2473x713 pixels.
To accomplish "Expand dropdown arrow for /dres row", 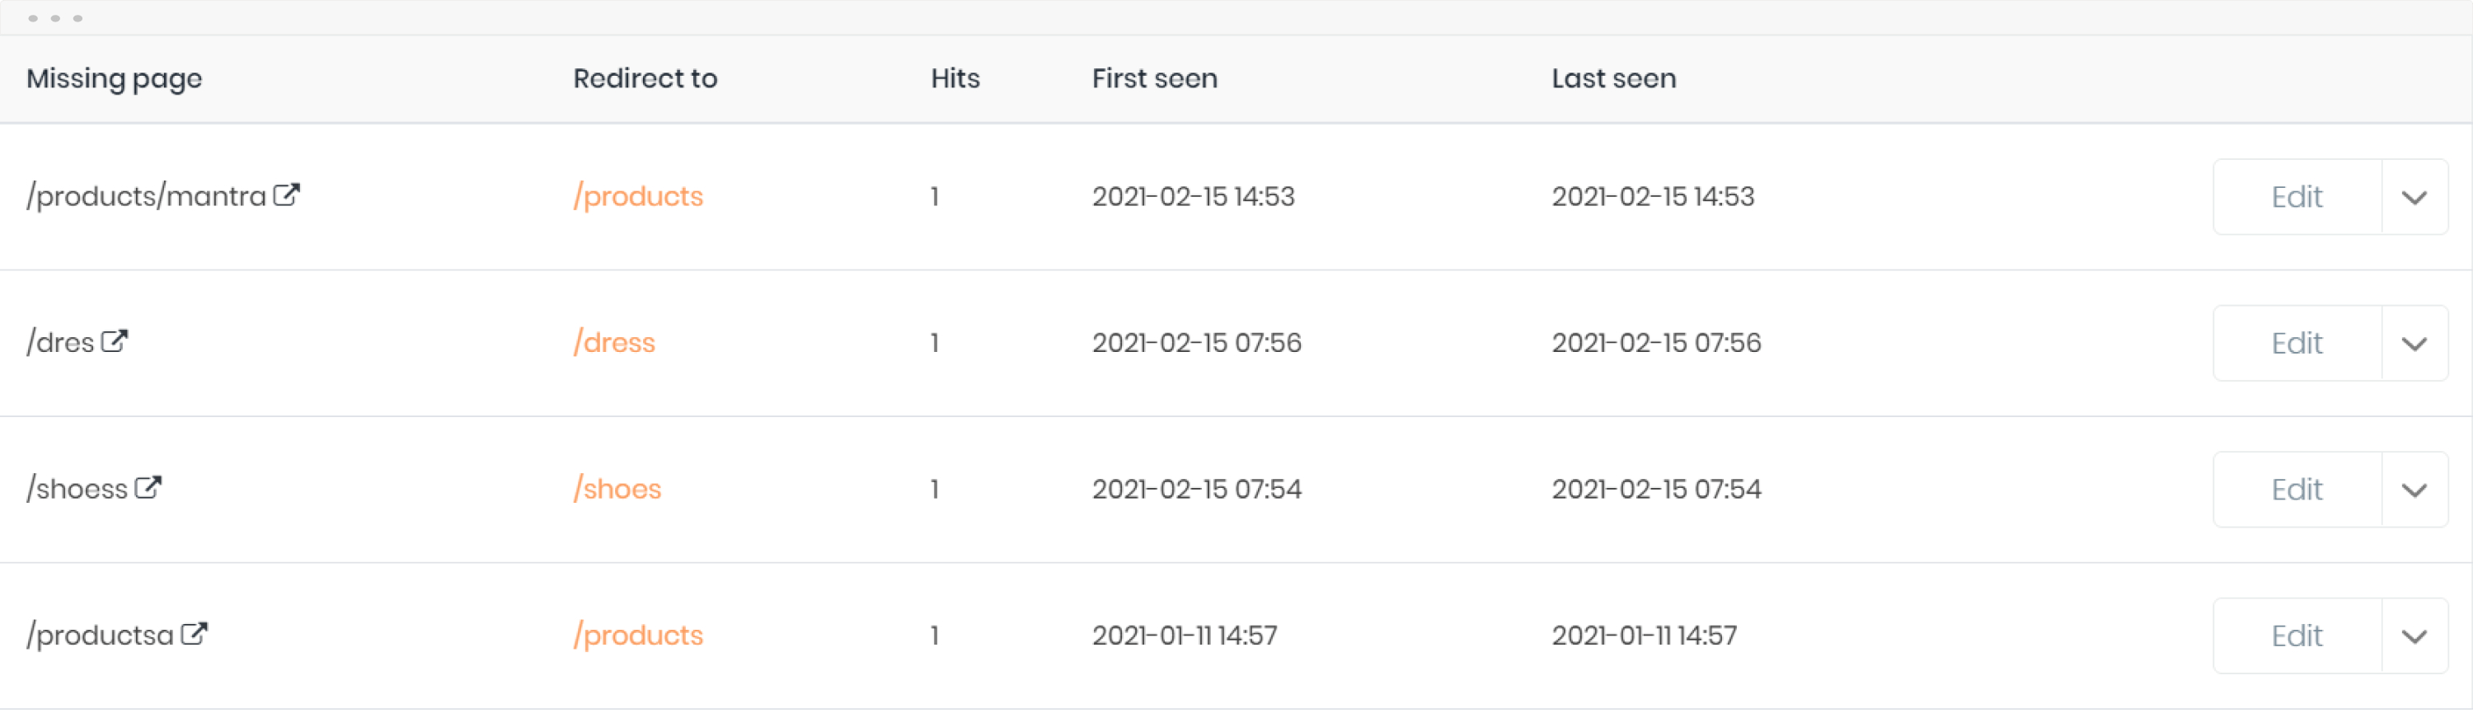I will tap(2414, 344).
